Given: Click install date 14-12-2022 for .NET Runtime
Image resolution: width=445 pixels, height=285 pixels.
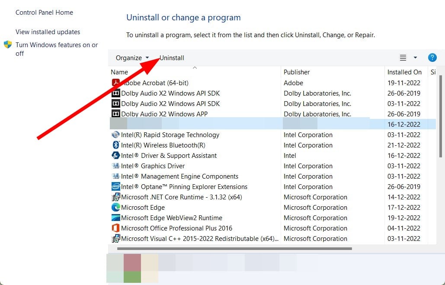Looking at the screenshot, I should tap(404, 197).
